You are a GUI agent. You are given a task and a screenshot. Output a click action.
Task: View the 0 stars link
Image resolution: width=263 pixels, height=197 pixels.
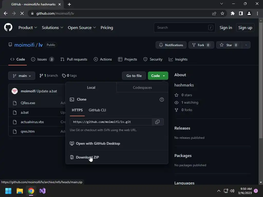point(183,95)
